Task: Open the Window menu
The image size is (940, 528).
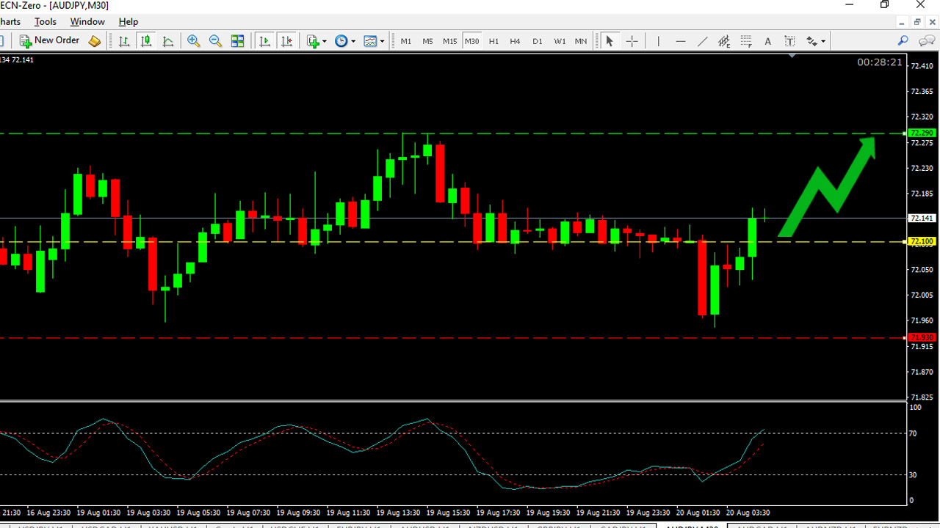Action: [x=87, y=22]
